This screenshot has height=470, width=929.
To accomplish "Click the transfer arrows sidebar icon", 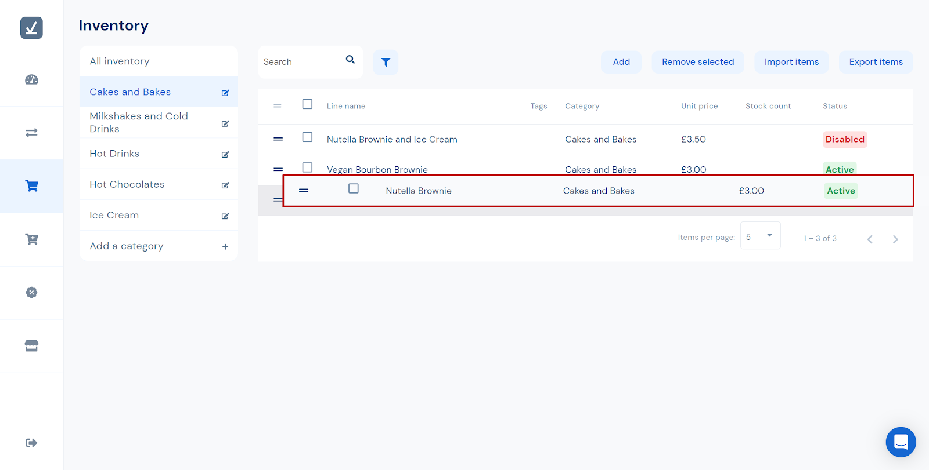I will 31,133.
